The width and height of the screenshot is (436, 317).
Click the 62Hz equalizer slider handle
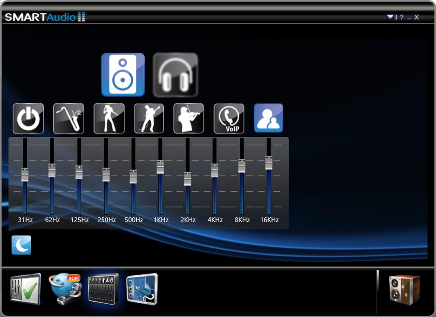pos(52,170)
